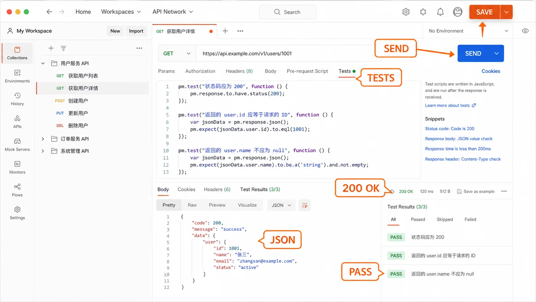
Task: Switch to the Headers (8) request tab
Action: [239, 71]
